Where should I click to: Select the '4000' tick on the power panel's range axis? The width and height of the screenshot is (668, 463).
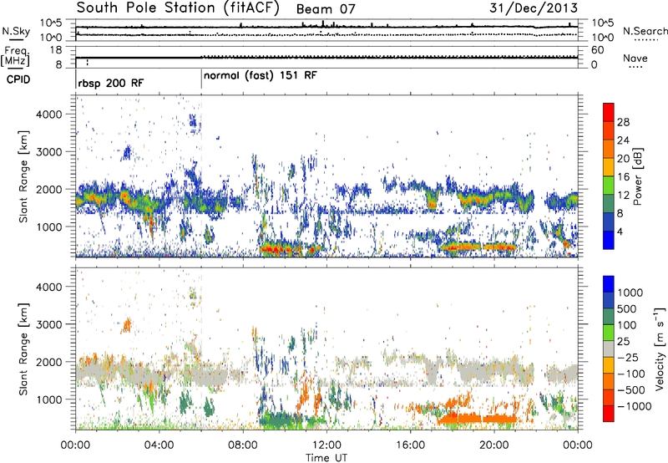[49, 114]
